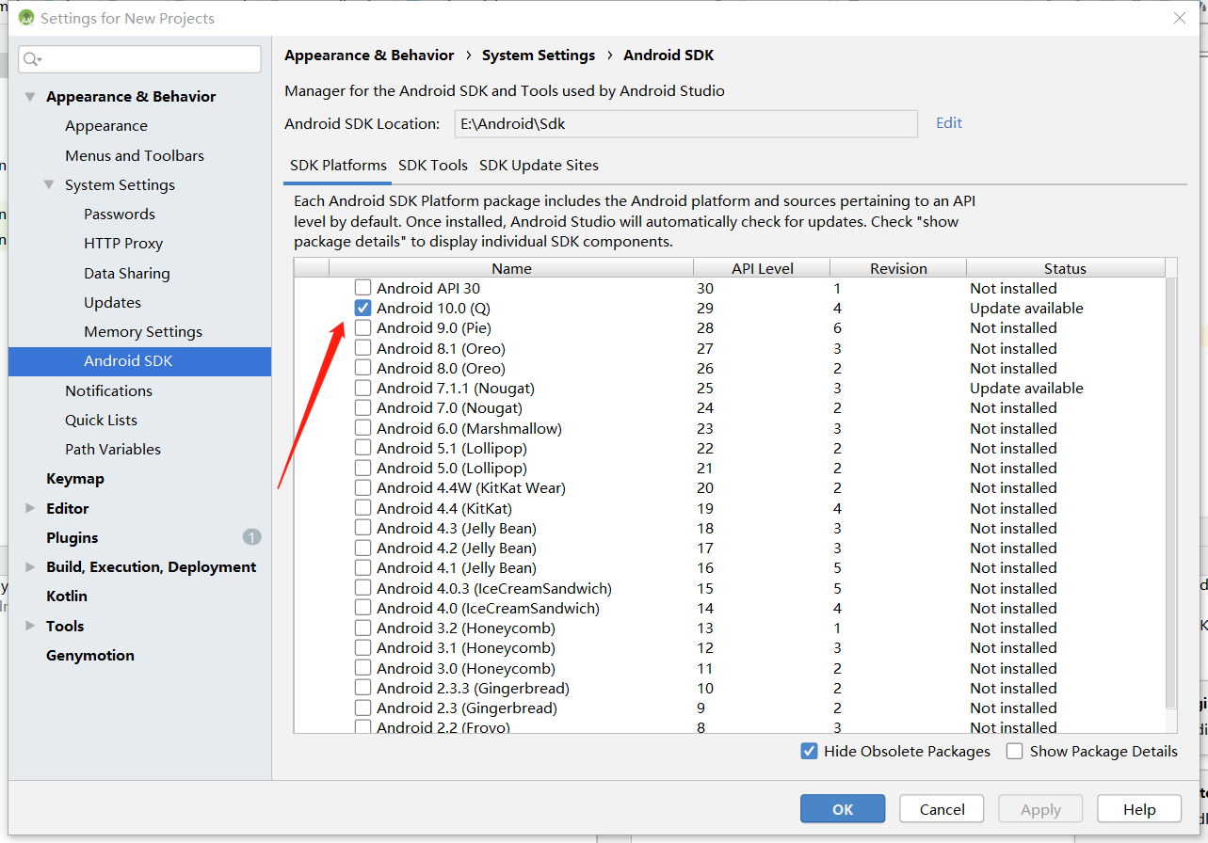This screenshot has width=1208, height=843.
Task: Check the Android 5.0 (Lollipop) checkbox
Action: 362,468
